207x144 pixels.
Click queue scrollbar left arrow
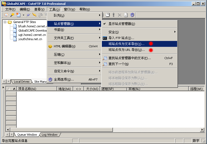point(8,130)
